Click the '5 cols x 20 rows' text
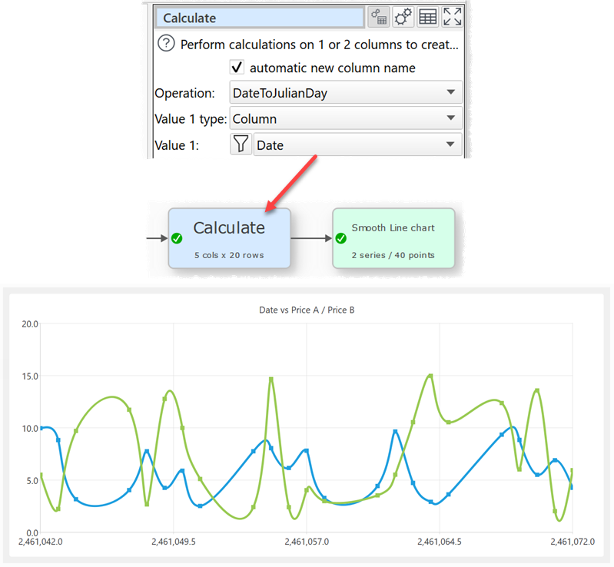This screenshot has width=614, height=567. [229, 255]
